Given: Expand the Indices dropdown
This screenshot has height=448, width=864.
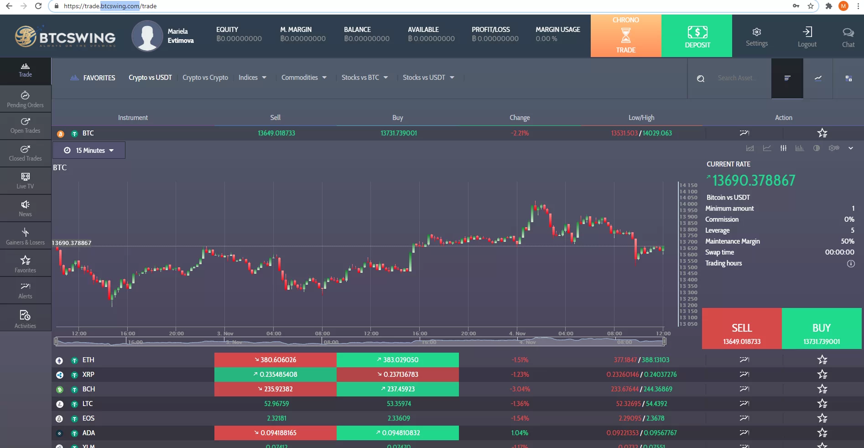Looking at the screenshot, I should [252, 78].
